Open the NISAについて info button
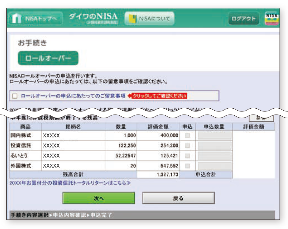 (149, 18)
